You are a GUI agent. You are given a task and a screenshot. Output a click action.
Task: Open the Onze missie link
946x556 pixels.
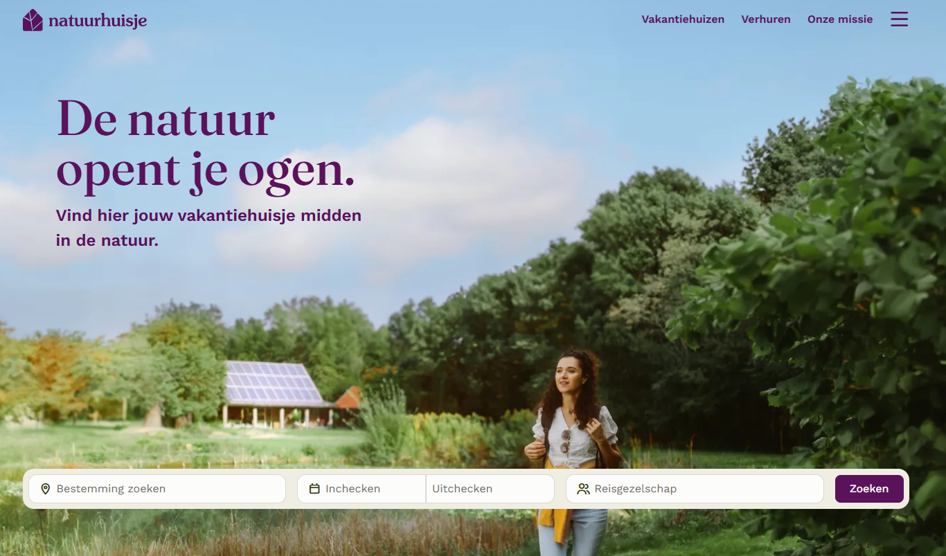(840, 19)
